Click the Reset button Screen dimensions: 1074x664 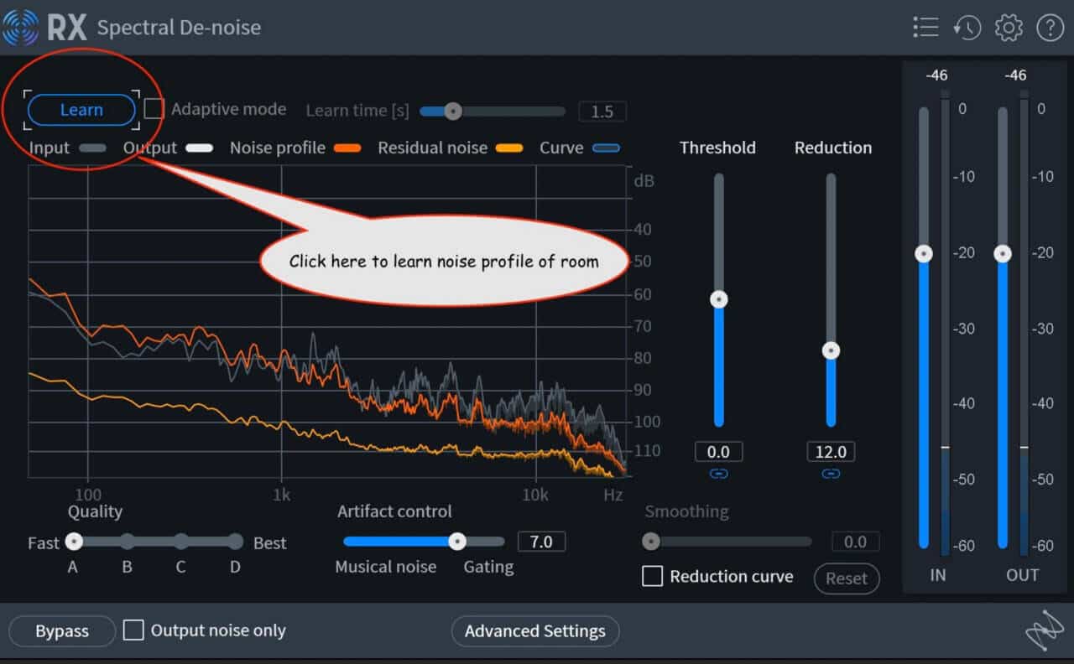click(x=847, y=578)
